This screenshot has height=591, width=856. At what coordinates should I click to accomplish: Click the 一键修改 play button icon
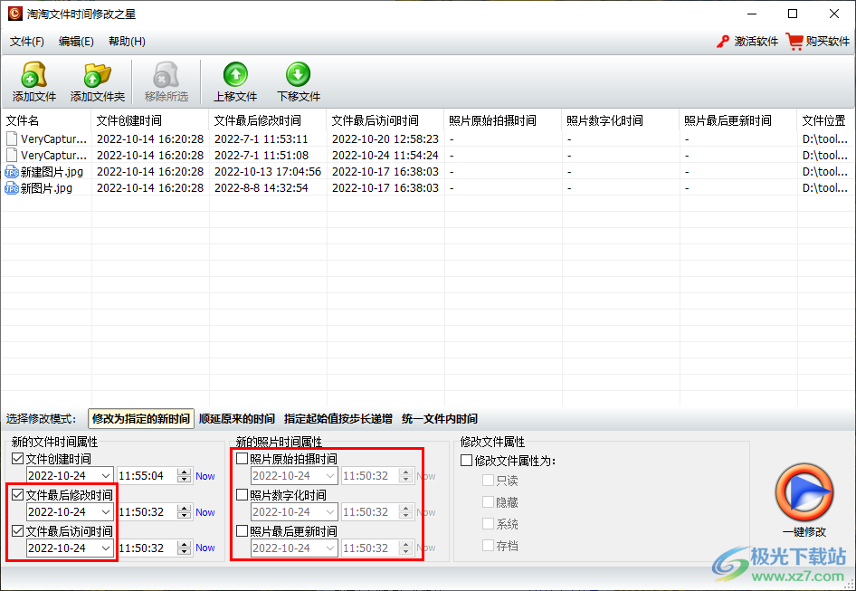(804, 492)
